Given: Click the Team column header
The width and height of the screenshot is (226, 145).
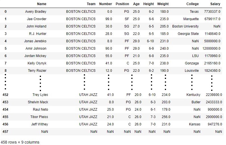Looking at the screenshot, I should click(91, 4).
